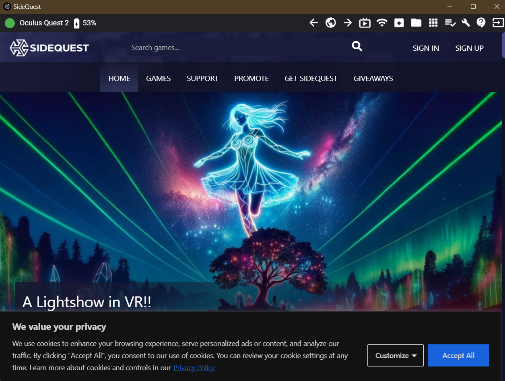
Task: Switch to the GAMES tab
Action: 158,79
